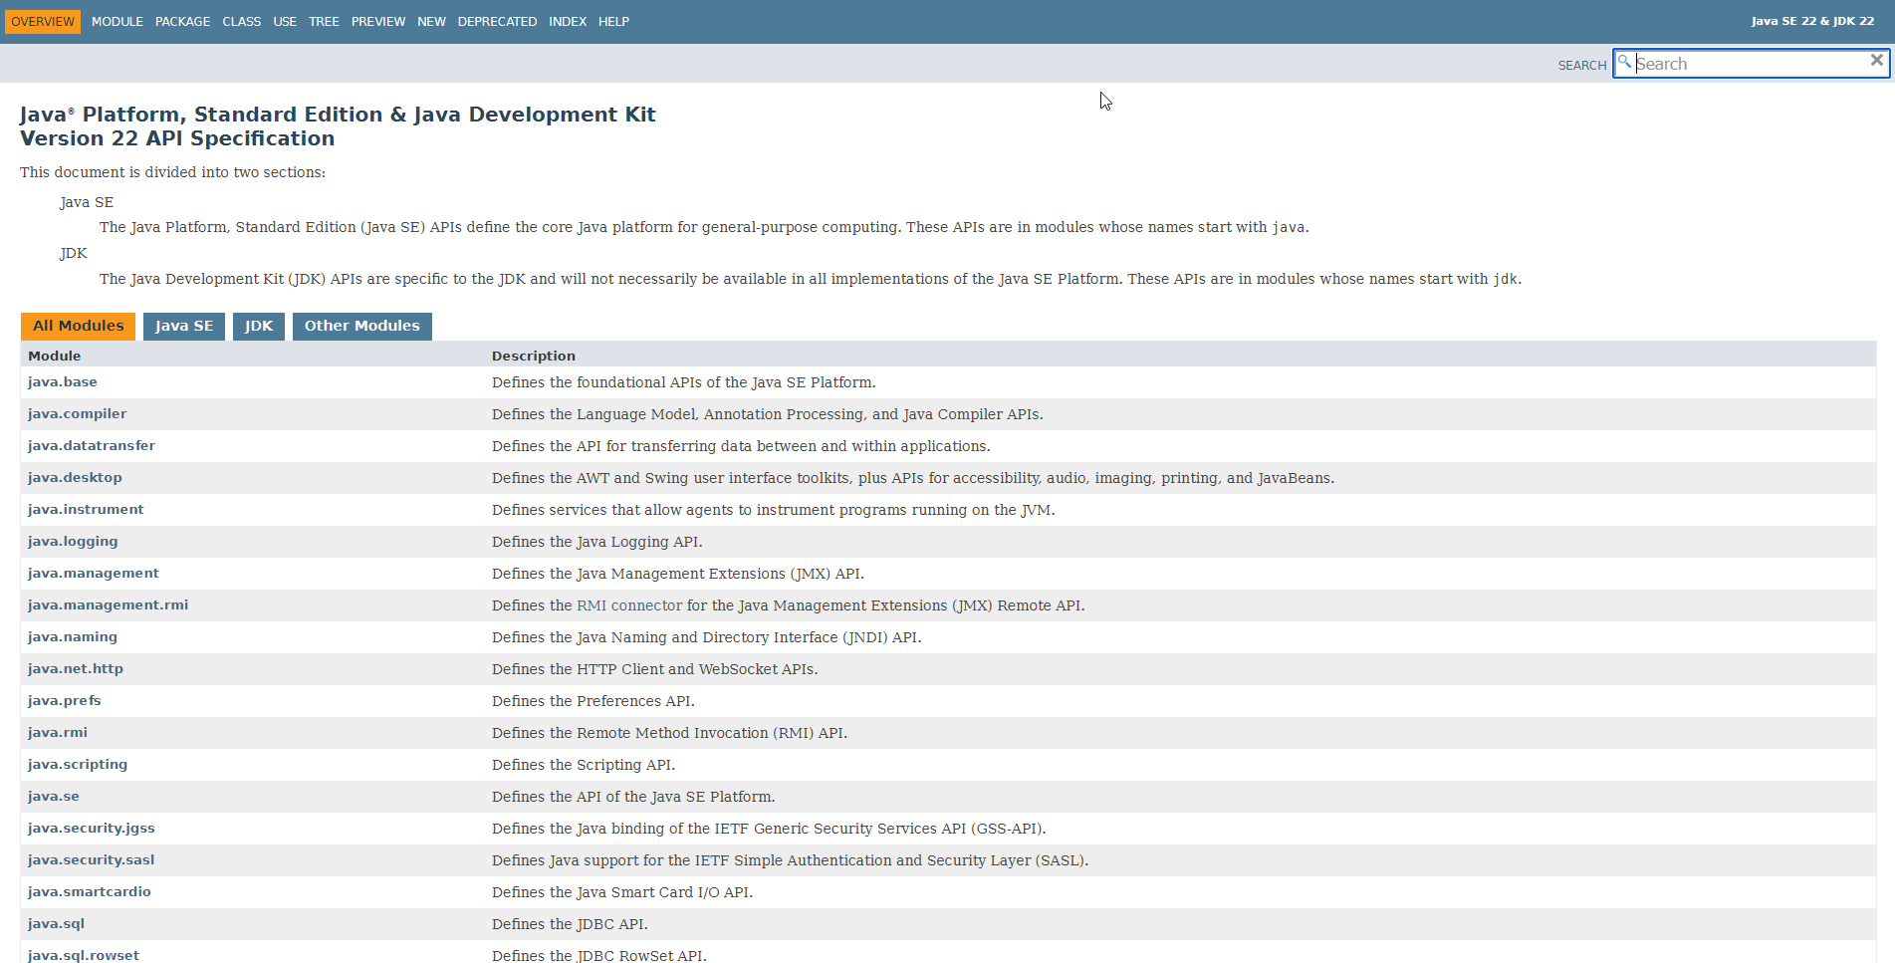
Task: Open the java.management module link
Action: (x=94, y=574)
